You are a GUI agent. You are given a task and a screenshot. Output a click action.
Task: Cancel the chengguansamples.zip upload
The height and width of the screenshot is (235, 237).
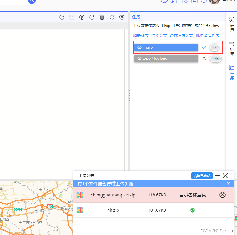pyautogui.click(x=223, y=195)
